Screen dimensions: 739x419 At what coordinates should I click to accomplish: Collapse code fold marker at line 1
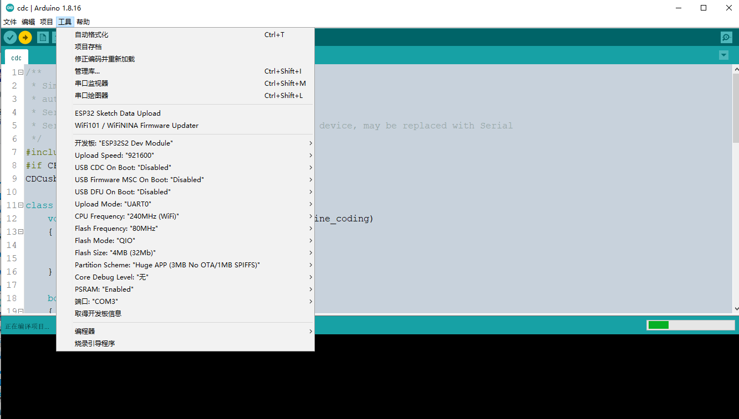click(x=21, y=73)
